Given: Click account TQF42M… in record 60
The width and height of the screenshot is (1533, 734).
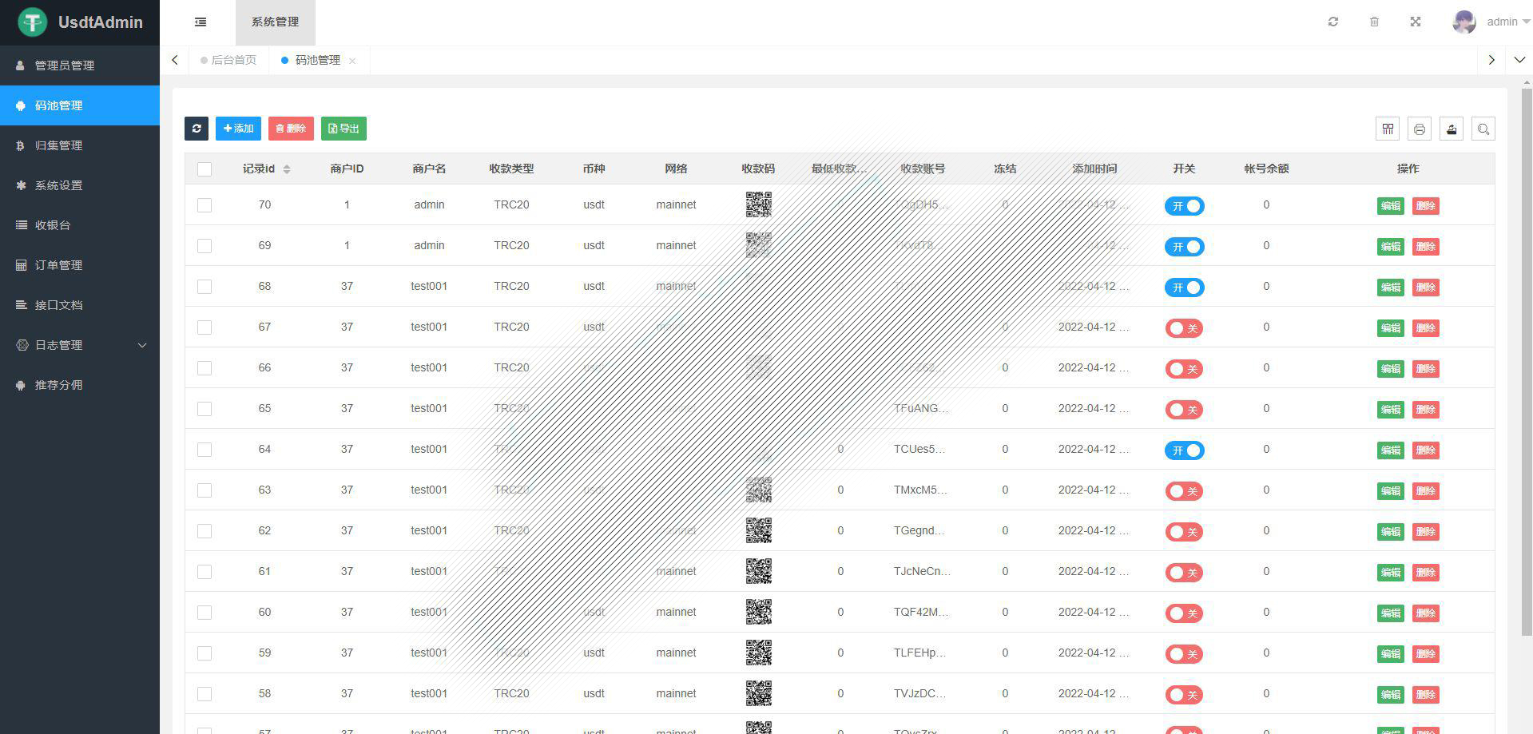Looking at the screenshot, I should pos(921,612).
